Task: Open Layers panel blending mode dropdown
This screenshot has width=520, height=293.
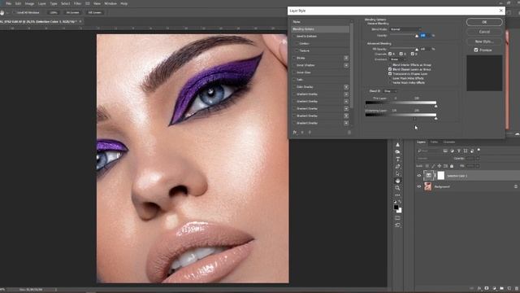Action: (x=434, y=159)
